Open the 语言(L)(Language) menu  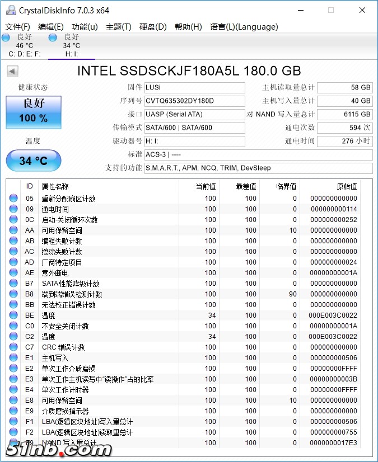244,27
